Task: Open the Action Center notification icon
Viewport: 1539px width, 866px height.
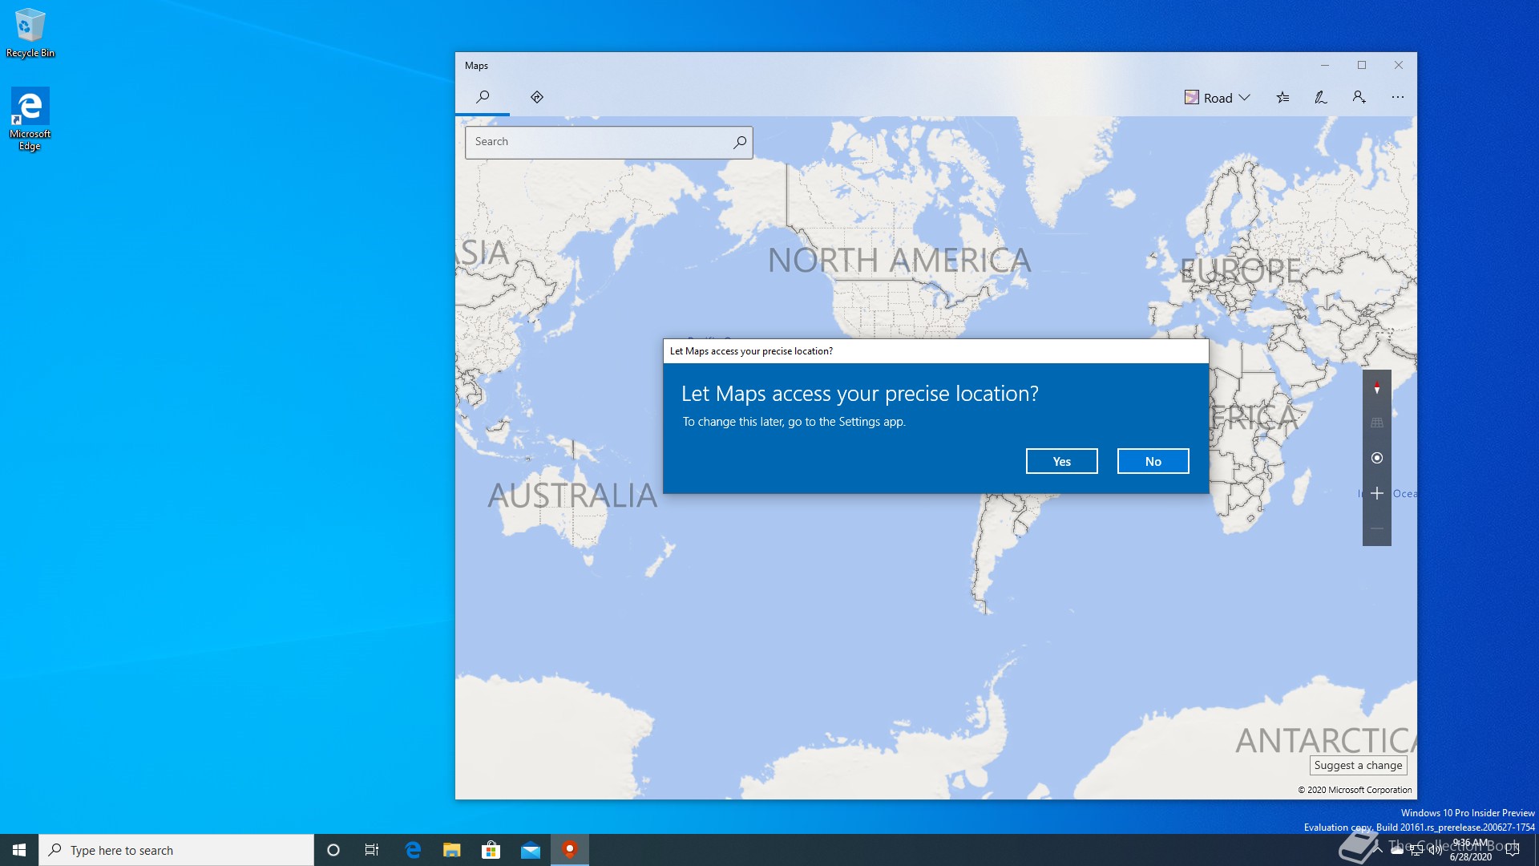Action: [1513, 850]
